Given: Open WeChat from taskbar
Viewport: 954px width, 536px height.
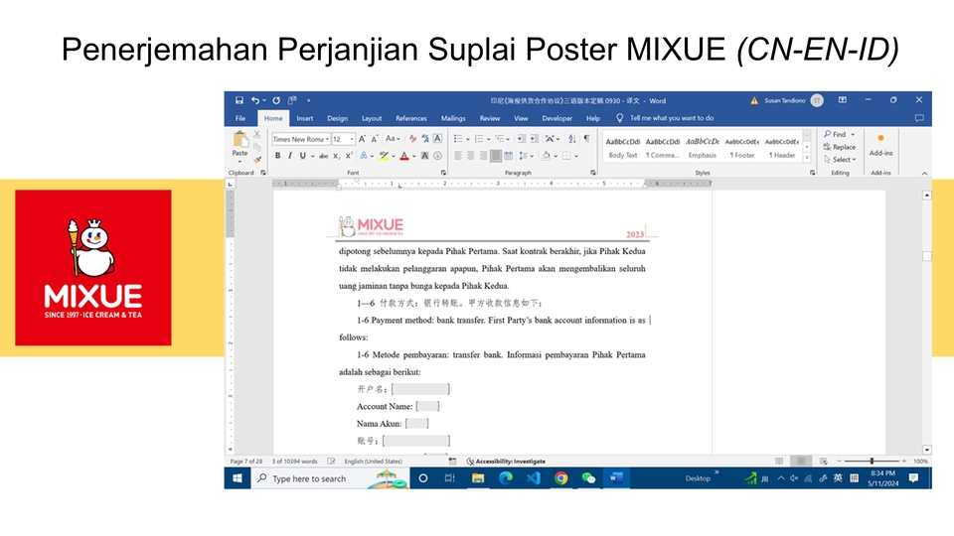Looking at the screenshot, I should pos(588,478).
